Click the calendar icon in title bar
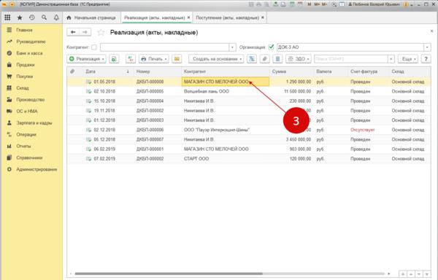Screen dimensions: 438x280 click(x=300, y=4)
